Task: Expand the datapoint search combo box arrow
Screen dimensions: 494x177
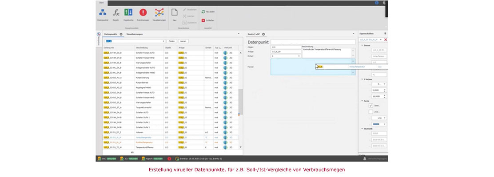Action: tap(163, 41)
